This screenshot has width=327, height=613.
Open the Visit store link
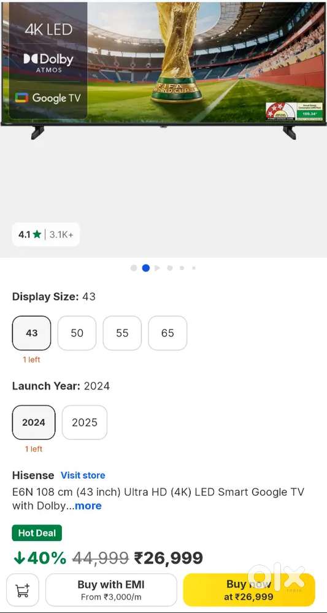83,476
